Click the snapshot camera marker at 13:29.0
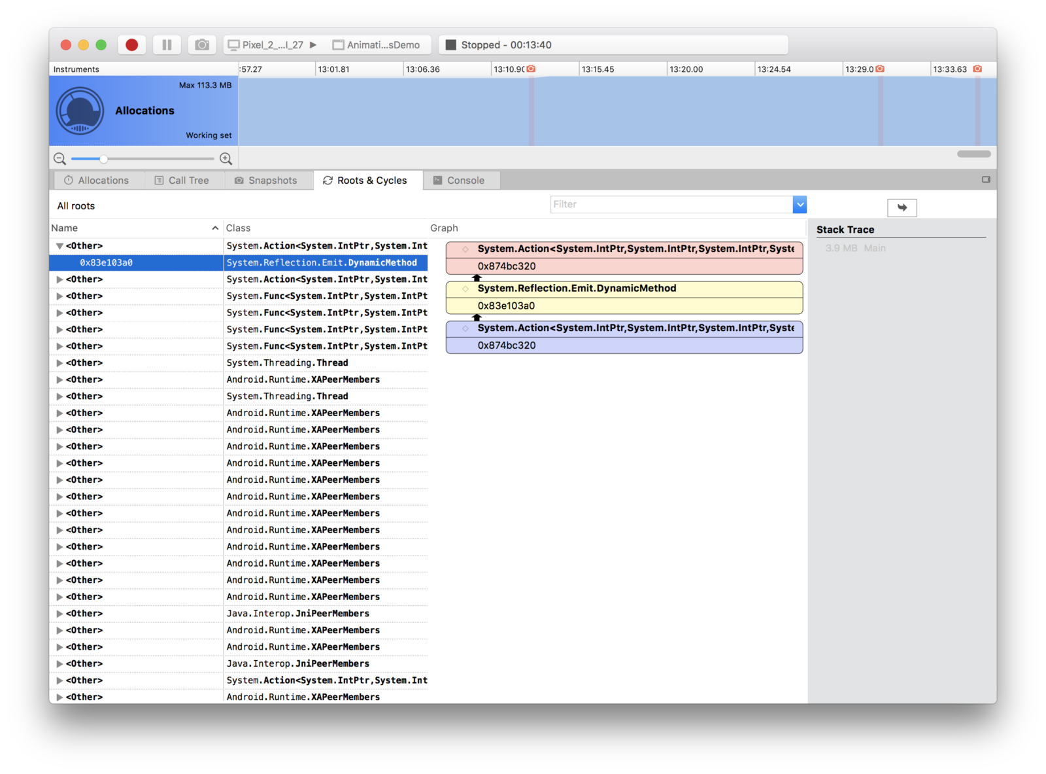Viewport: 1046px width, 774px height. (x=880, y=69)
